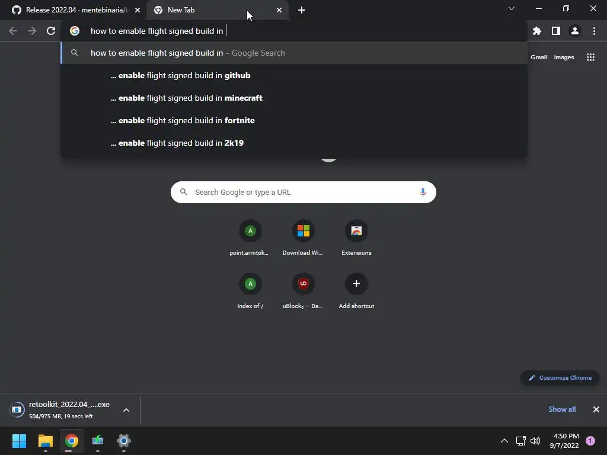This screenshot has height=455, width=607.
Task: Open the Google apps grid
Action: tap(590, 57)
